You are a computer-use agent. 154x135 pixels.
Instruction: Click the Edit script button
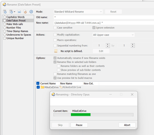tap(101, 51)
